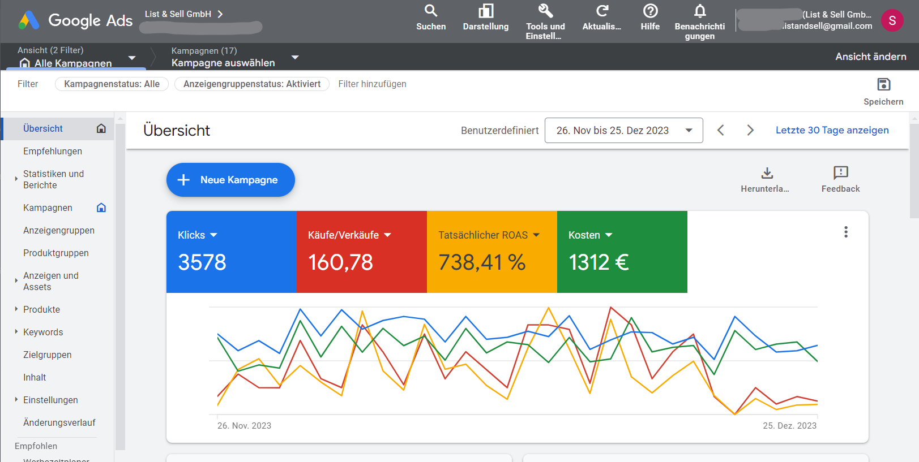Select Übersicht in the sidebar
This screenshot has width=919, height=462.
tap(43, 128)
